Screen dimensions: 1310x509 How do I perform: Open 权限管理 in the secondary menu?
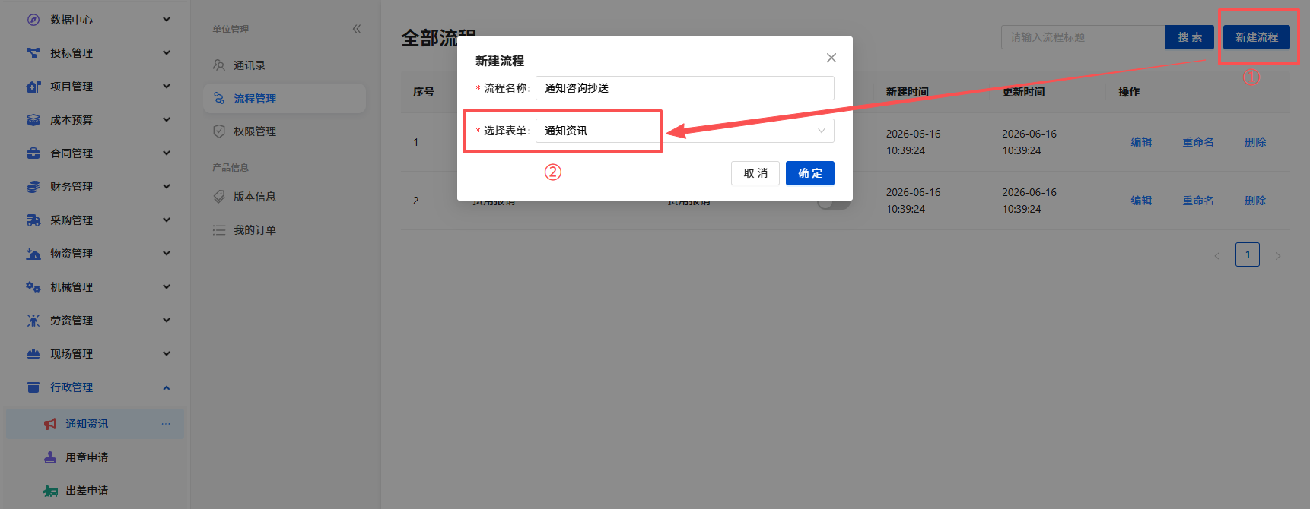click(x=285, y=131)
